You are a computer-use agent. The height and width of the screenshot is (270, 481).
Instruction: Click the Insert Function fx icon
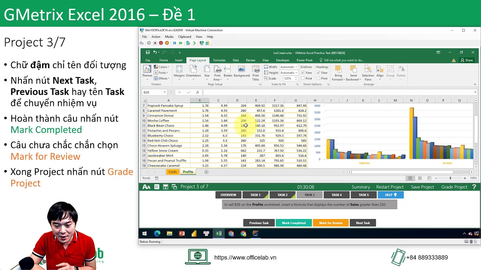(197, 92)
